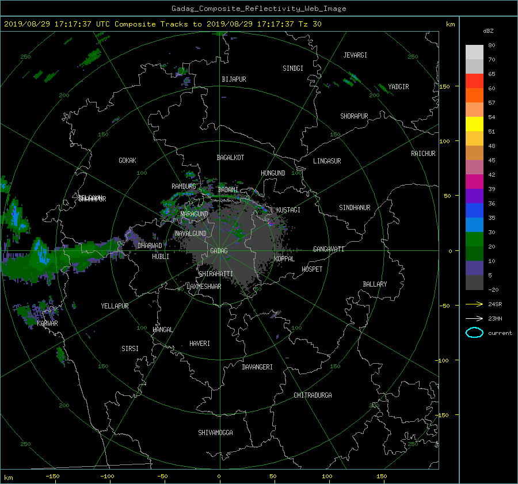
Task: Click the SHORAPUR city label
Action: [354, 116]
